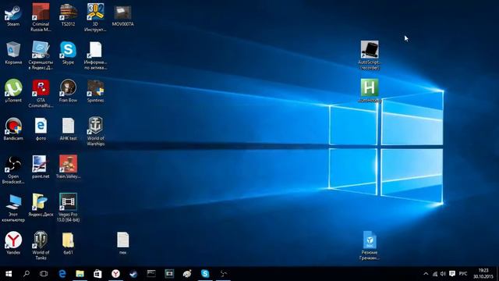Image resolution: width=499 pixels, height=281 pixels.
Task: Select the Корзина recycle bin icon
Action: [13, 53]
